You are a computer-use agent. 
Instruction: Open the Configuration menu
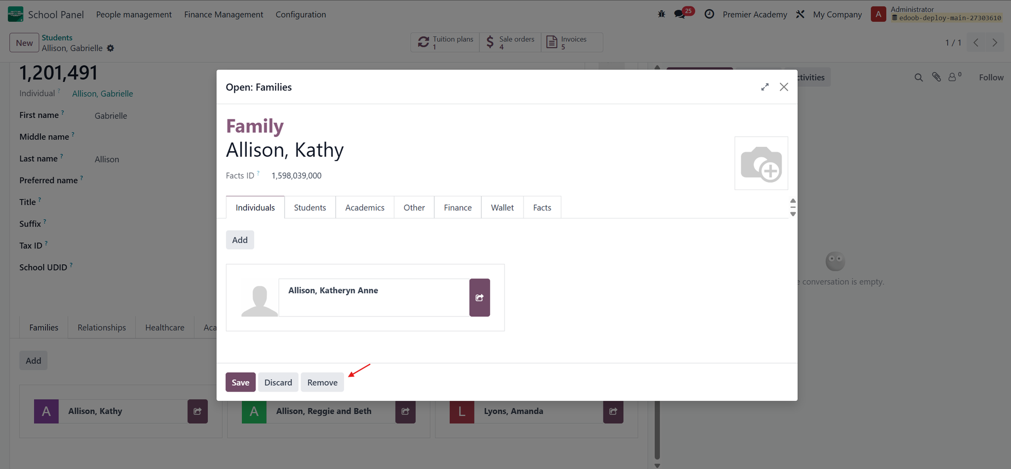coord(301,15)
